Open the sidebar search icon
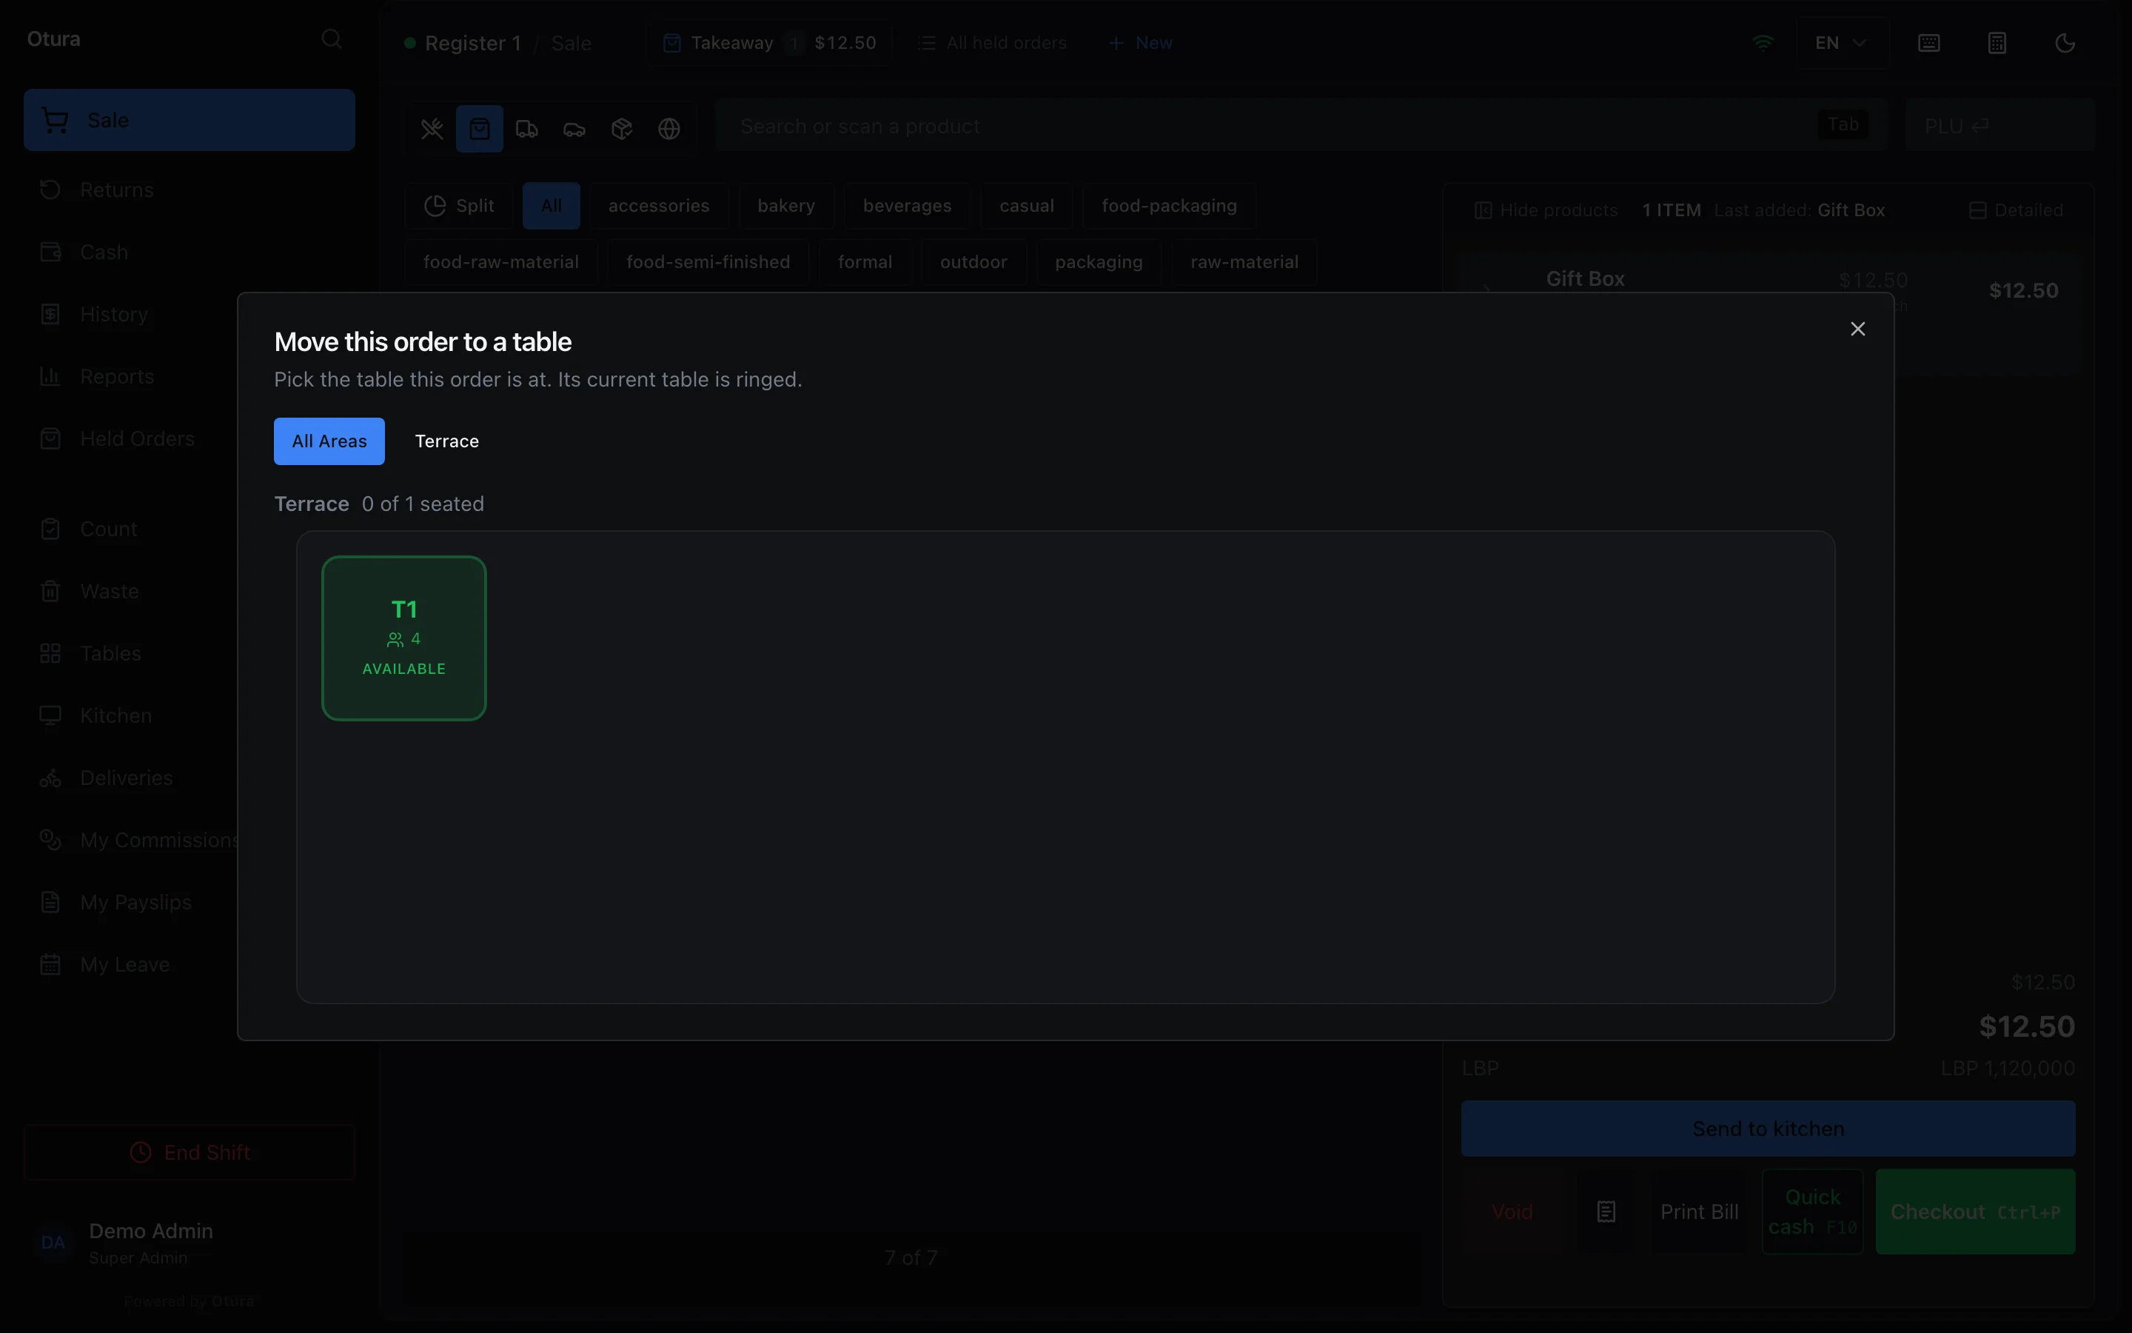Image resolution: width=2132 pixels, height=1333 pixels. (x=331, y=39)
